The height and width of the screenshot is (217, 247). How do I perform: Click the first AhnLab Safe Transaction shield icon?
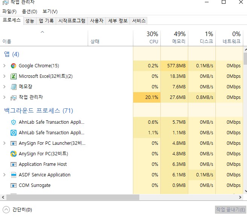pos(14,122)
